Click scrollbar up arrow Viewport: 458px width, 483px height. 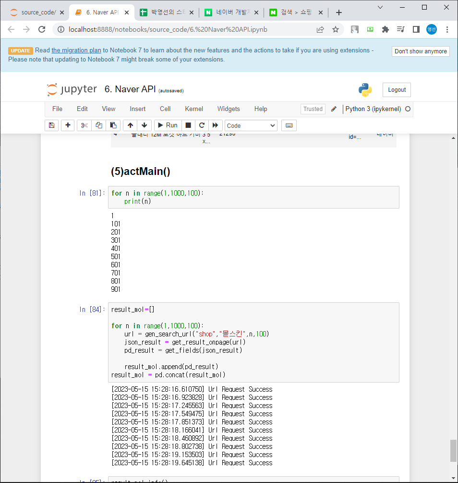[x=453, y=138]
